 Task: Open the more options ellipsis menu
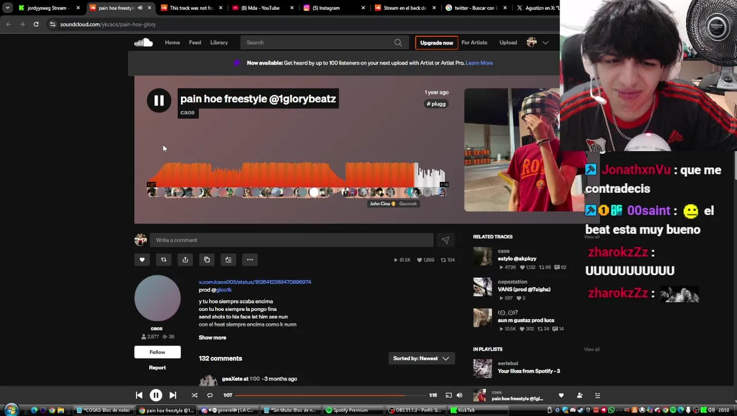click(250, 260)
